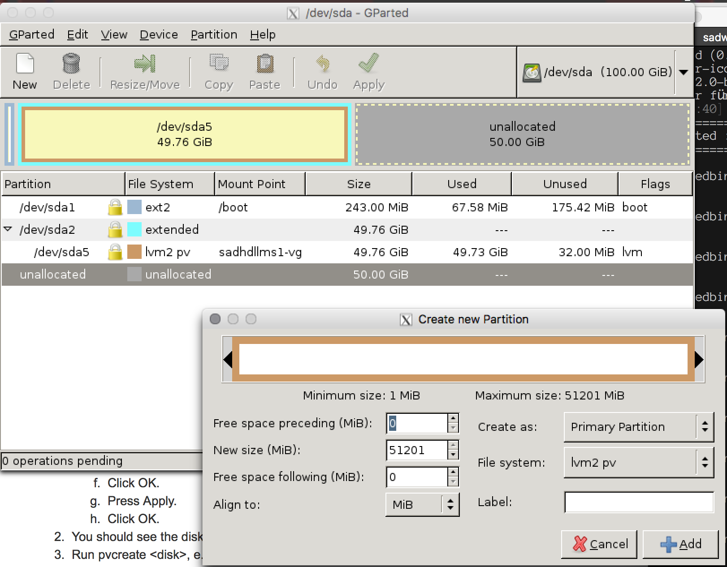Click the Label text field
This screenshot has width=727, height=567.
639,502
